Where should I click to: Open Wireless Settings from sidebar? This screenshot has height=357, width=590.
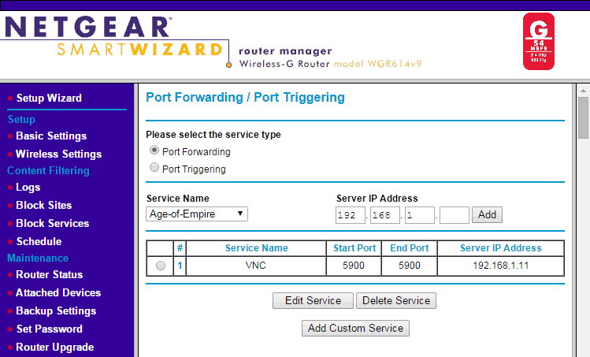point(58,154)
